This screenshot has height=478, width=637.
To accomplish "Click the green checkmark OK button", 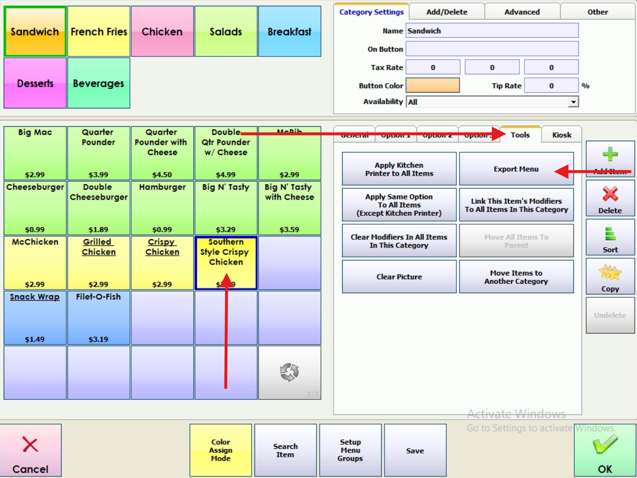I will click(605, 450).
